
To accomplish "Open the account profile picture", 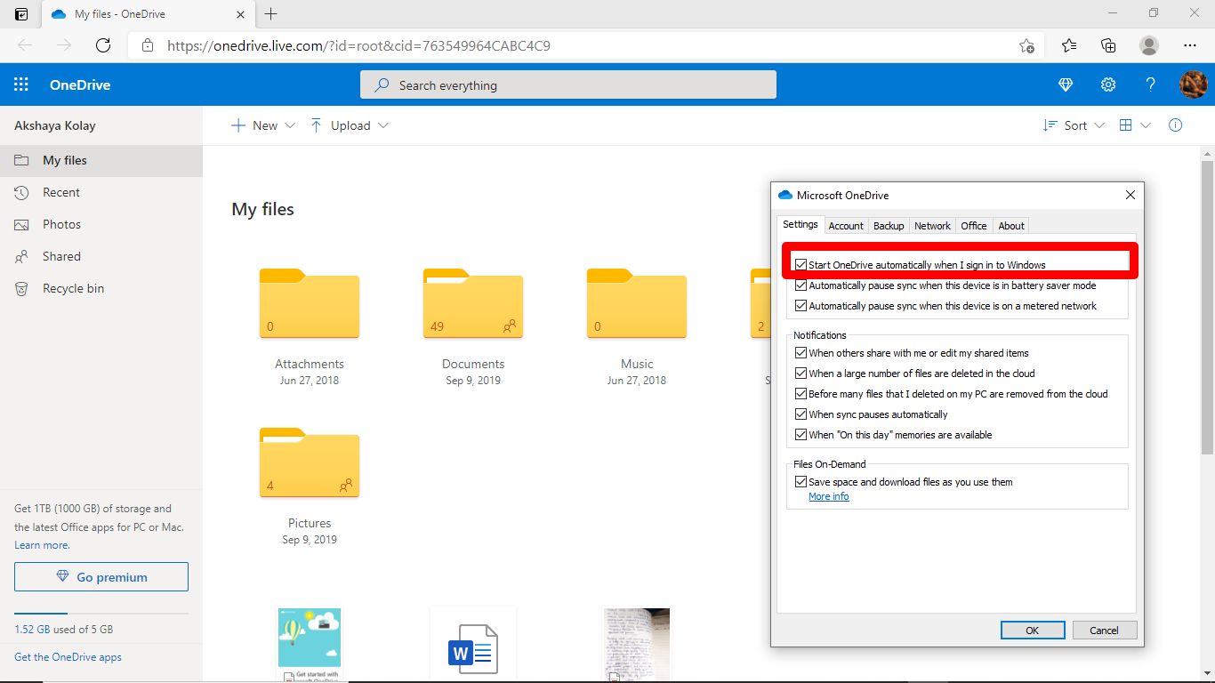I will (x=1193, y=85).
